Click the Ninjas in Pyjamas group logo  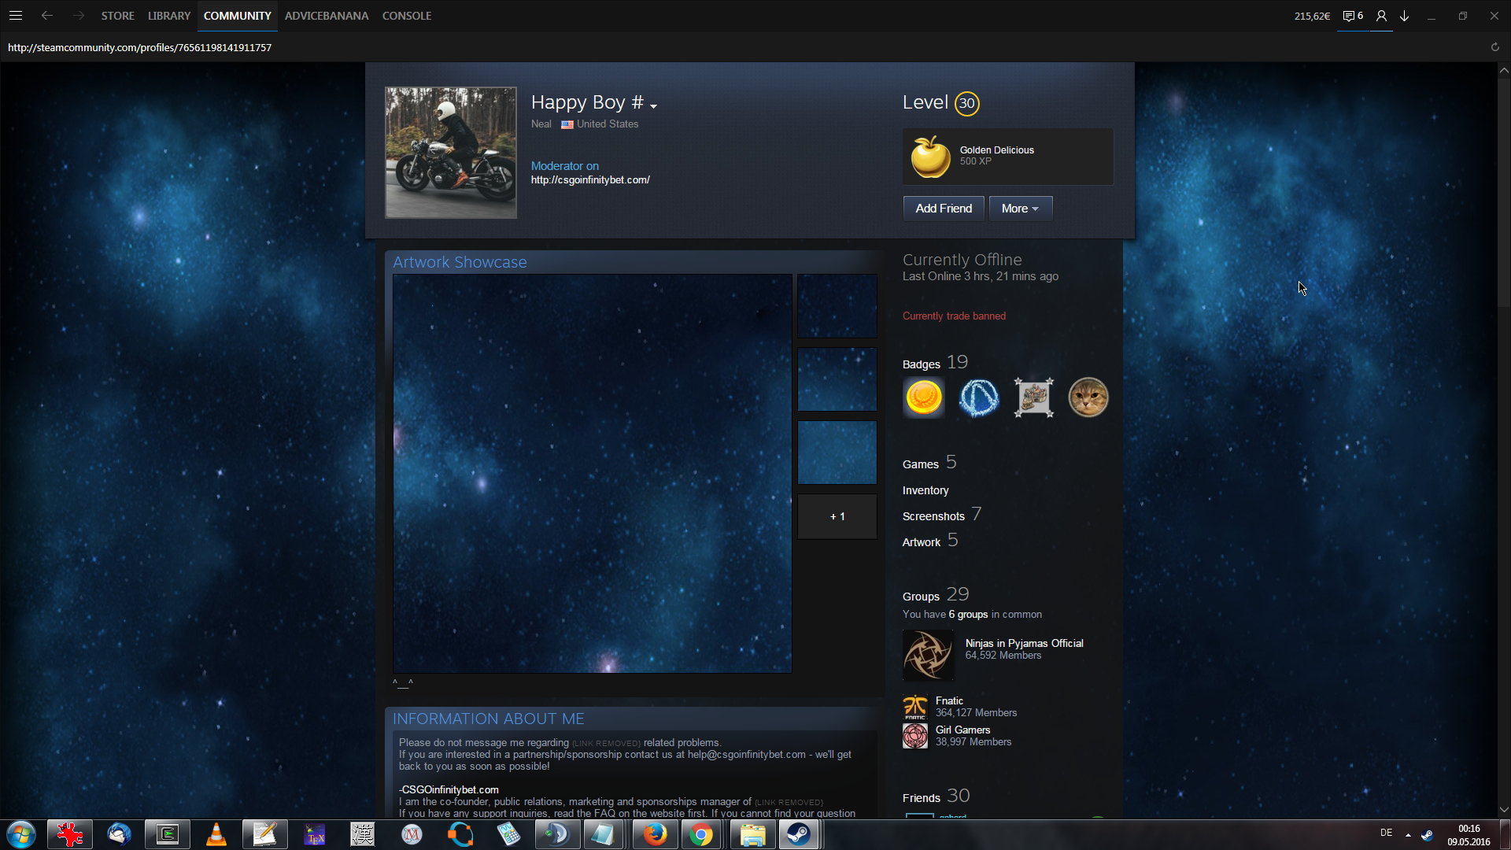tap(928, 655)
